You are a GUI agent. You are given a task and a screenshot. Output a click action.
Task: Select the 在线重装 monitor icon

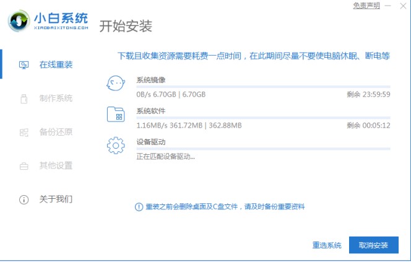[x=24, y=65]
